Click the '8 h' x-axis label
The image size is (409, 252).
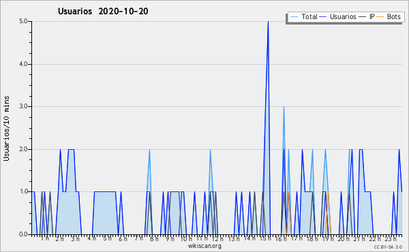coord(154,239)
